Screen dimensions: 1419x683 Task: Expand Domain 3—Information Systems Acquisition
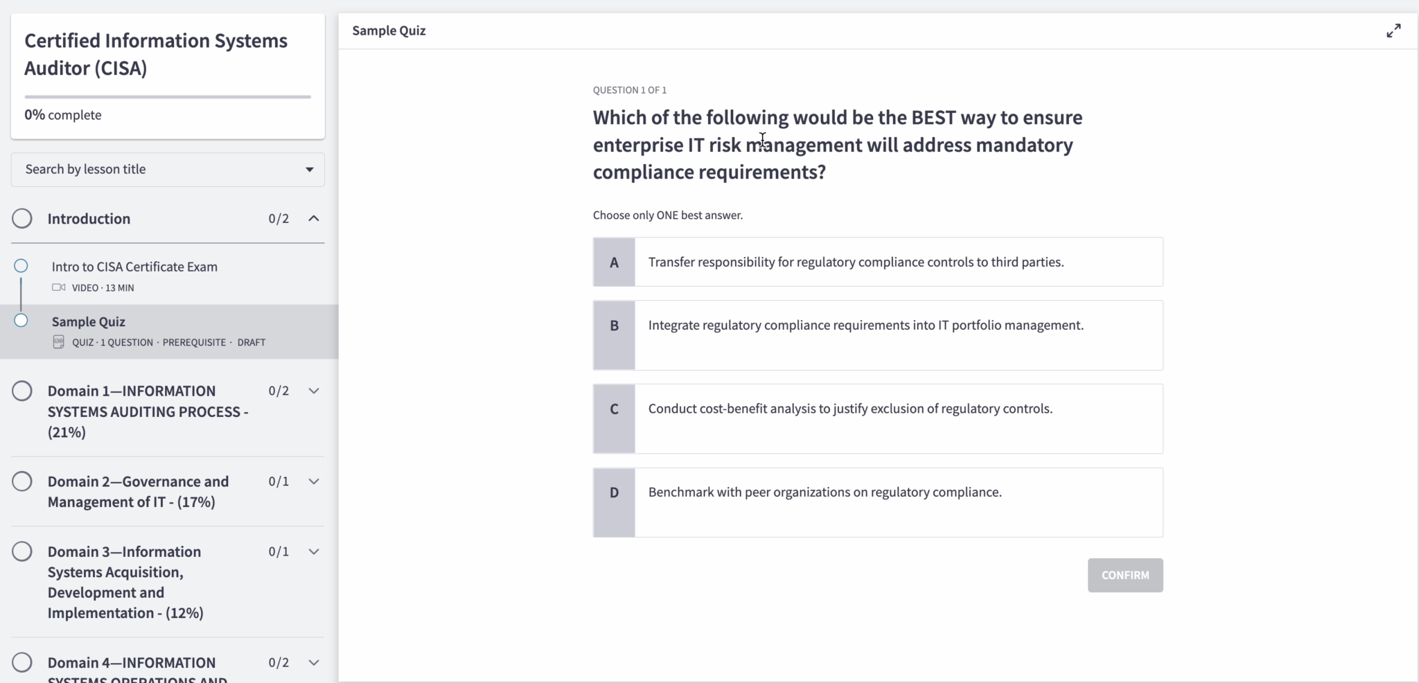coord(314,551)
